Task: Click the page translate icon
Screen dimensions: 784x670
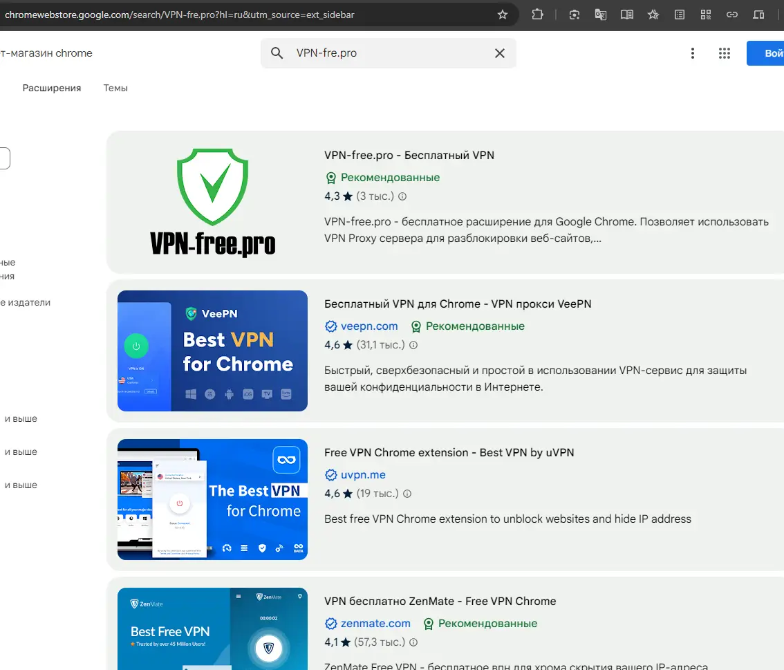Action: (601, 15)
